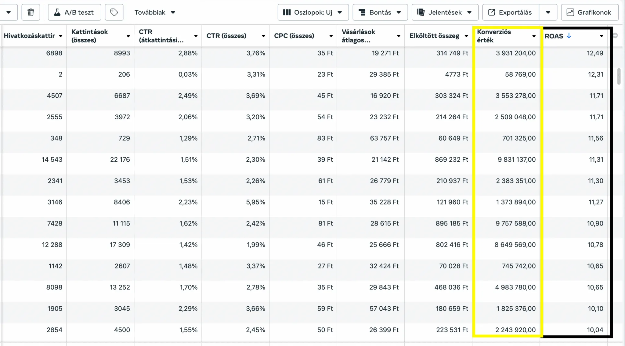Open the arrow dropdown next to Exportálás
625x346 pixels.
[x=548, y=13]
